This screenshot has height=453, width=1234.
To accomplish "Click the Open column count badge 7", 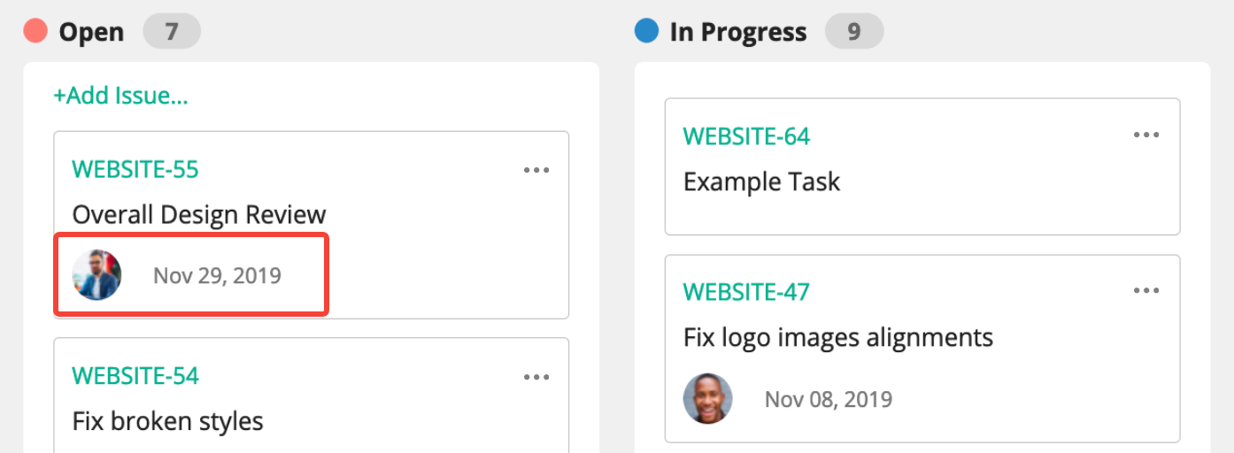I will [172, 33].
